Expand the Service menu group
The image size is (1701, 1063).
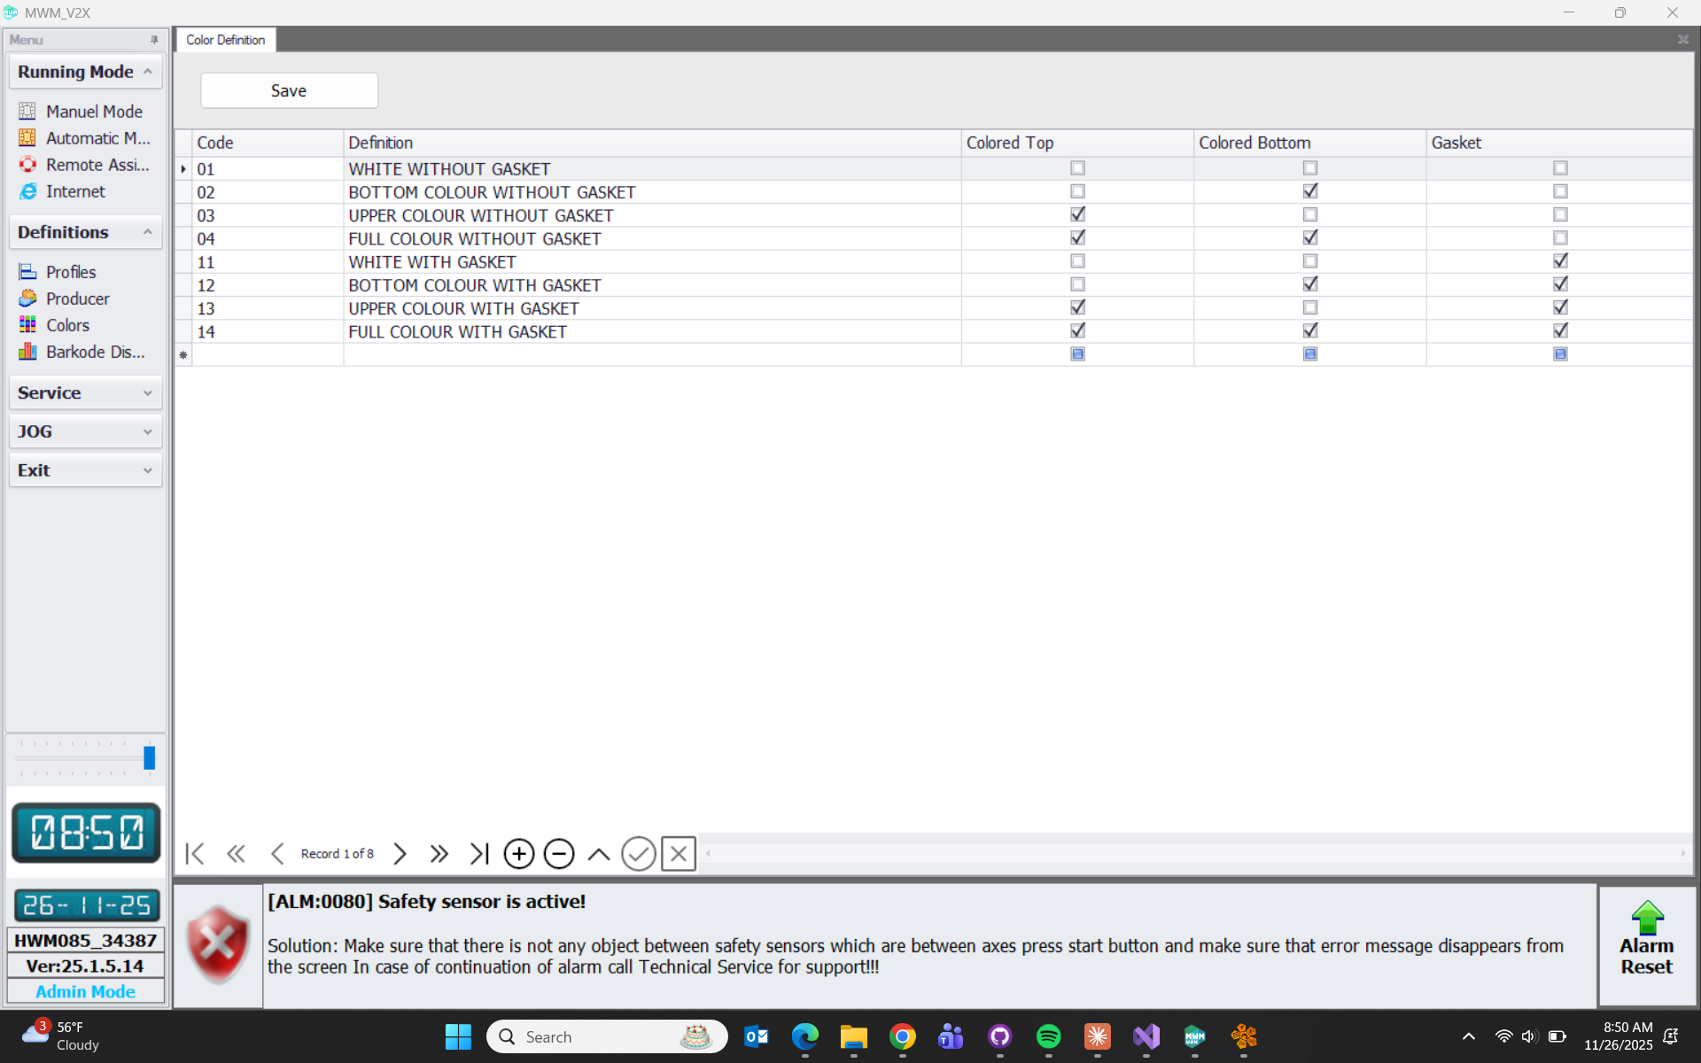coord(85,392)
